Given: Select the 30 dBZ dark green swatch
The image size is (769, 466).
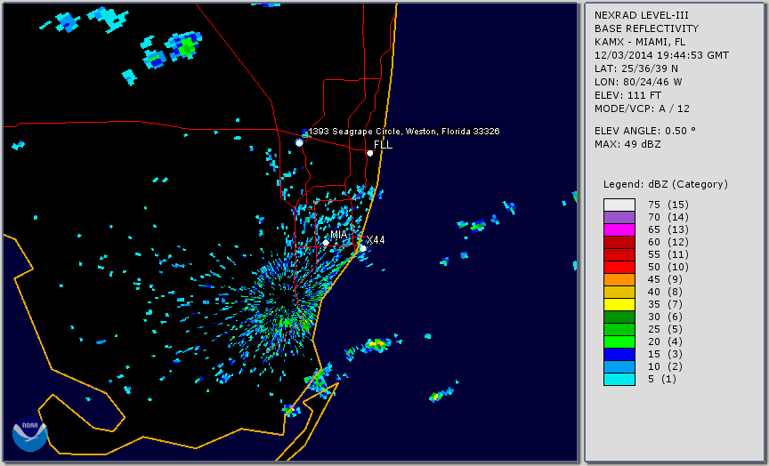Looking at the screenshot, I should click(x=619, y=317).
